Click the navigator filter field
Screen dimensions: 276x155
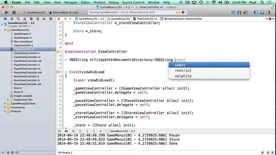pyautogui.click(x=35, y=153)
